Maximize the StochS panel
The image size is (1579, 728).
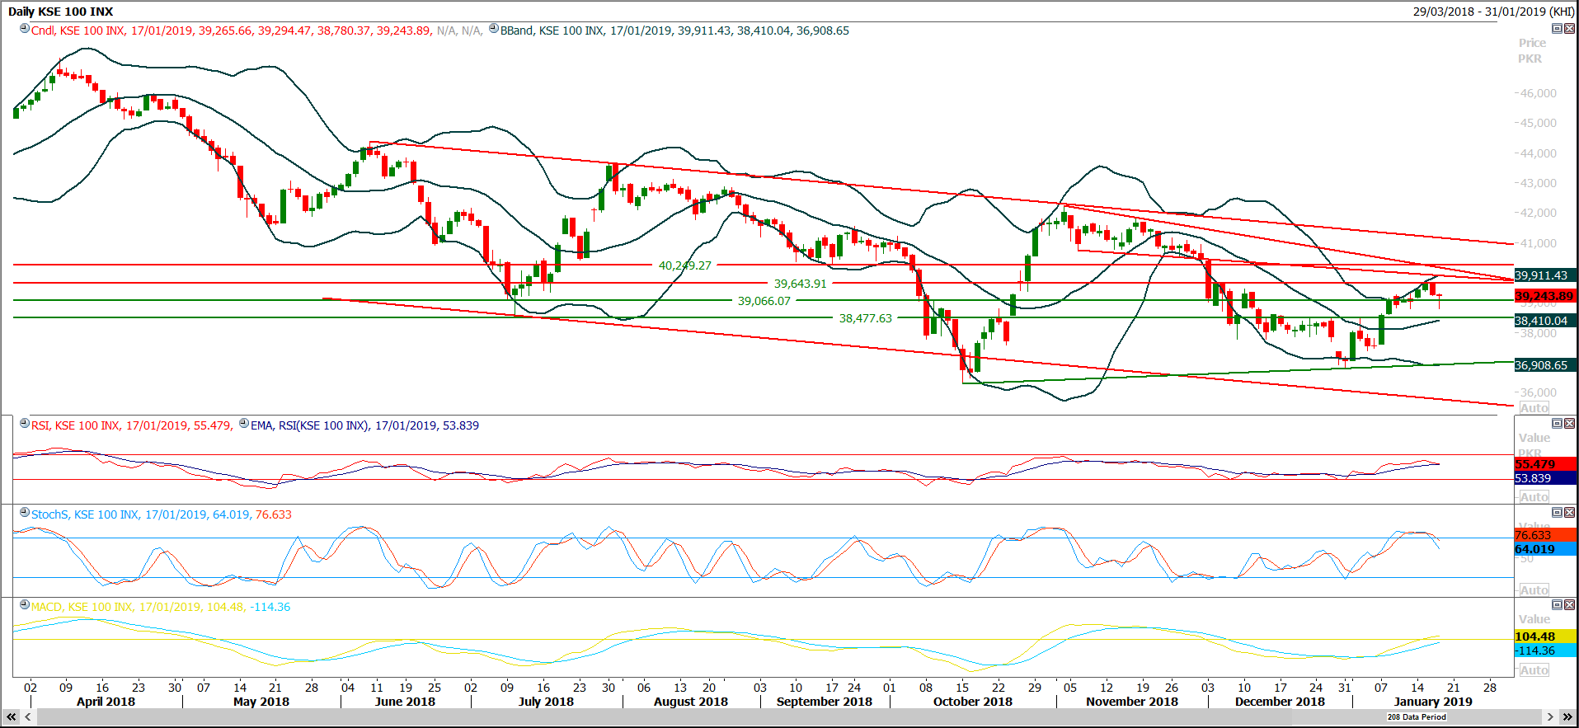point(1557,513)
